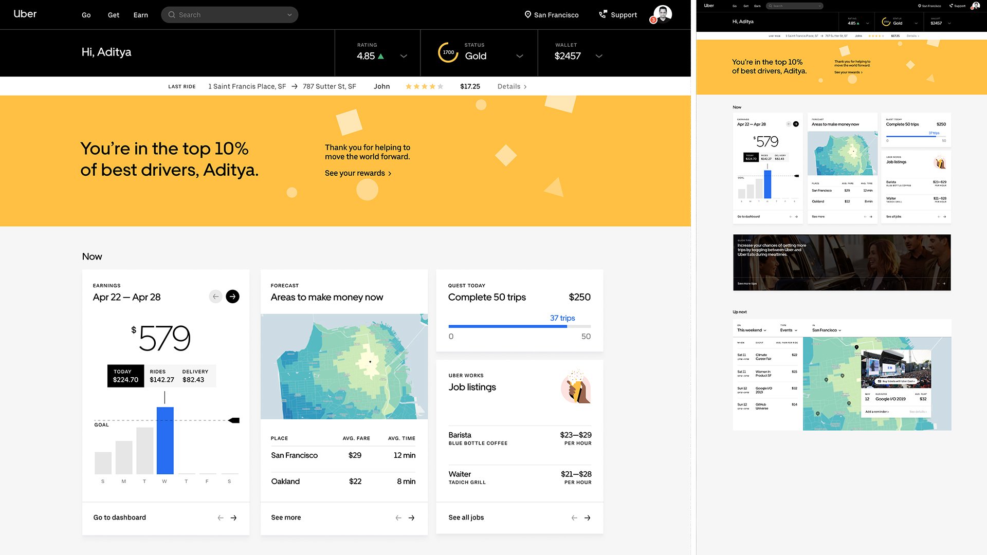
Task: Click Buy tickets with Uber Cash badge
Action: point(897,381)
